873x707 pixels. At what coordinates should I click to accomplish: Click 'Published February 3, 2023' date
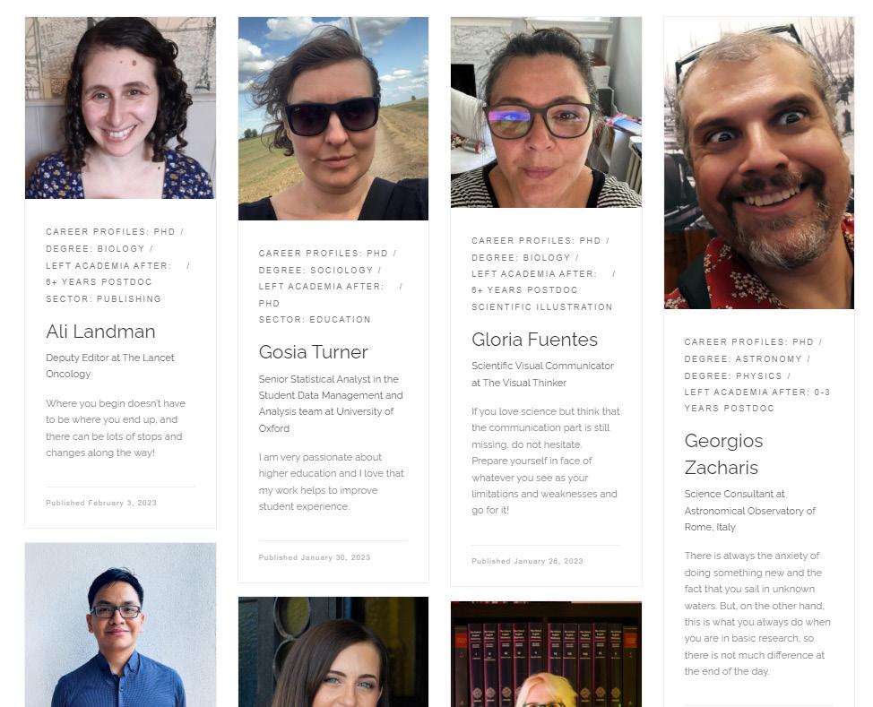(101, 503)
